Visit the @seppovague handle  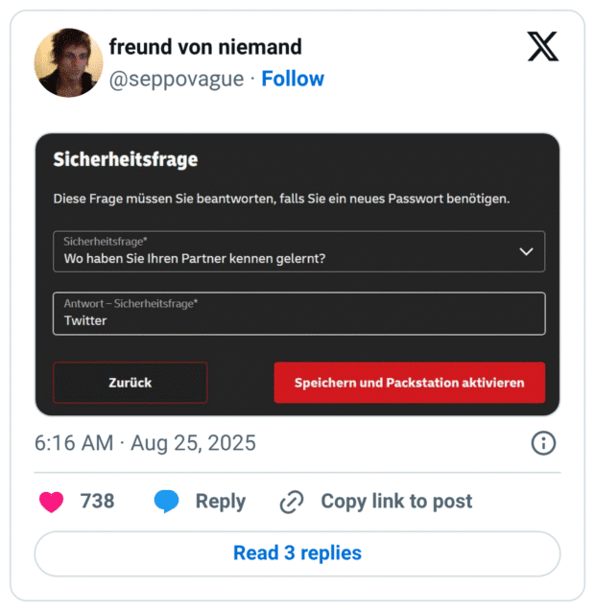(x=177, y=79)
